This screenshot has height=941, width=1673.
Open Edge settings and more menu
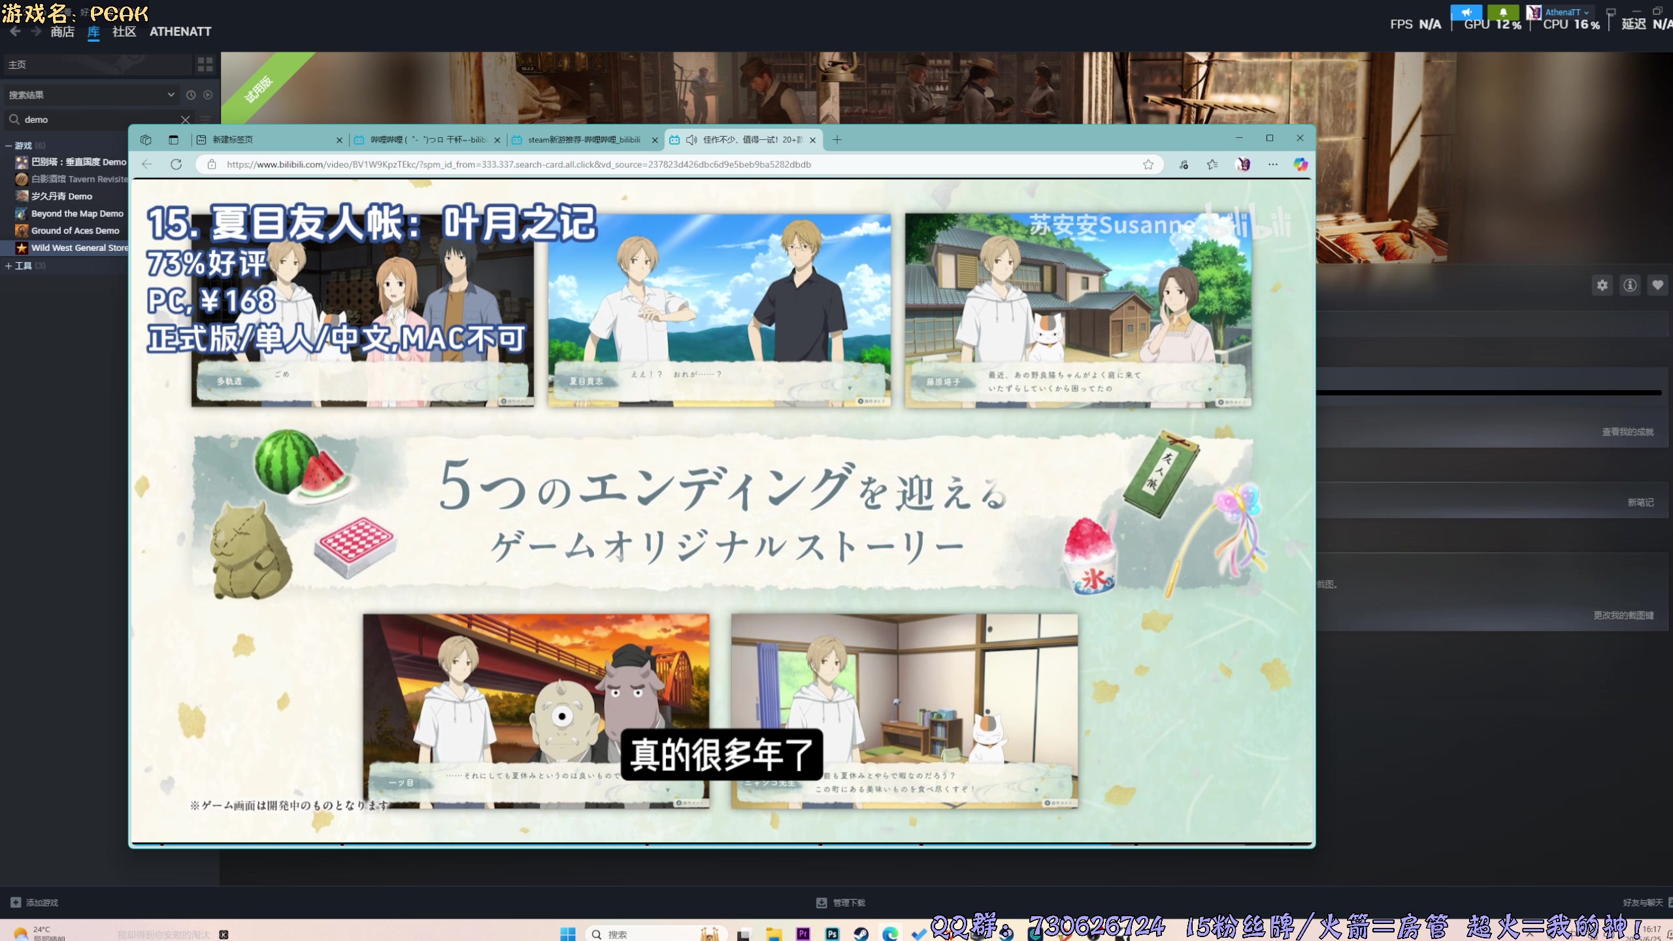coord(1272,164)
